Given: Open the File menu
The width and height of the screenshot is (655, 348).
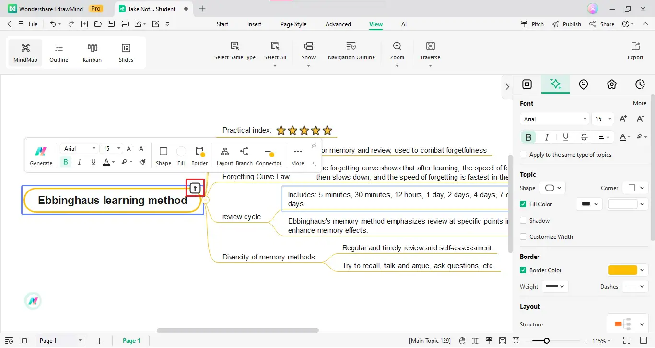Looking at the screenshot, I should (33, 24).
